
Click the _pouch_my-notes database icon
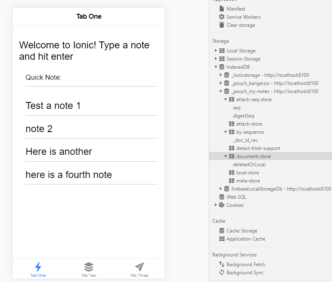click(227, 91)
